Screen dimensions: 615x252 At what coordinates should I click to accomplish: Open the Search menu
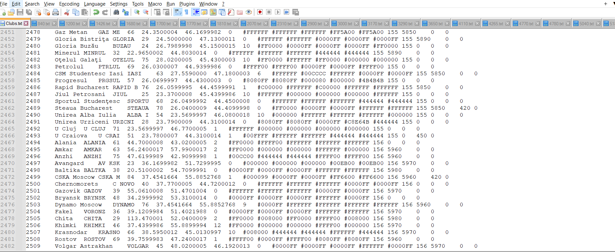[32, 4]
